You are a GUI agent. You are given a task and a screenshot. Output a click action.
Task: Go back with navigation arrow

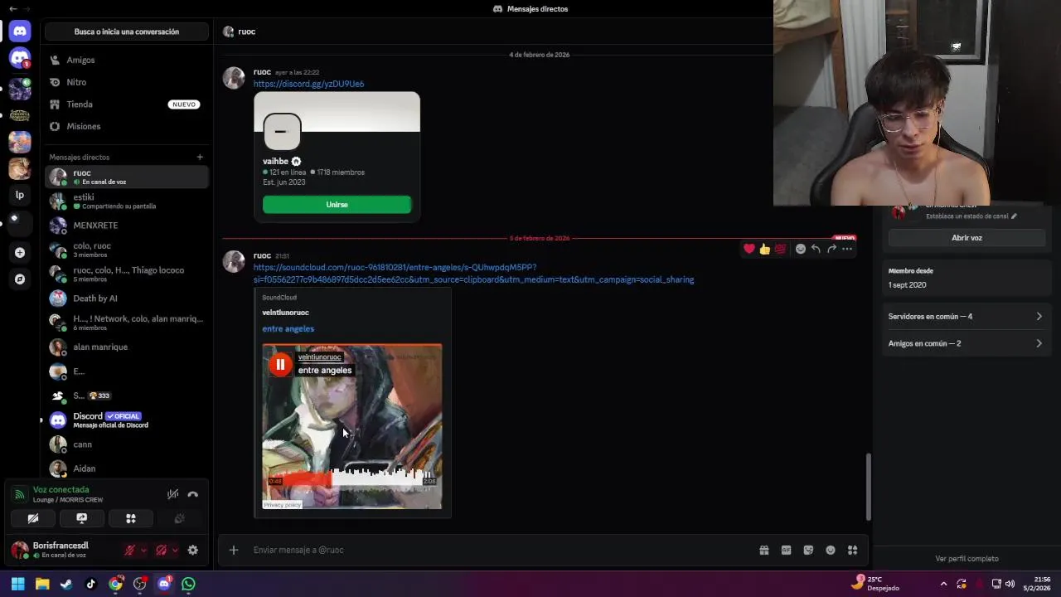[12, 8]
